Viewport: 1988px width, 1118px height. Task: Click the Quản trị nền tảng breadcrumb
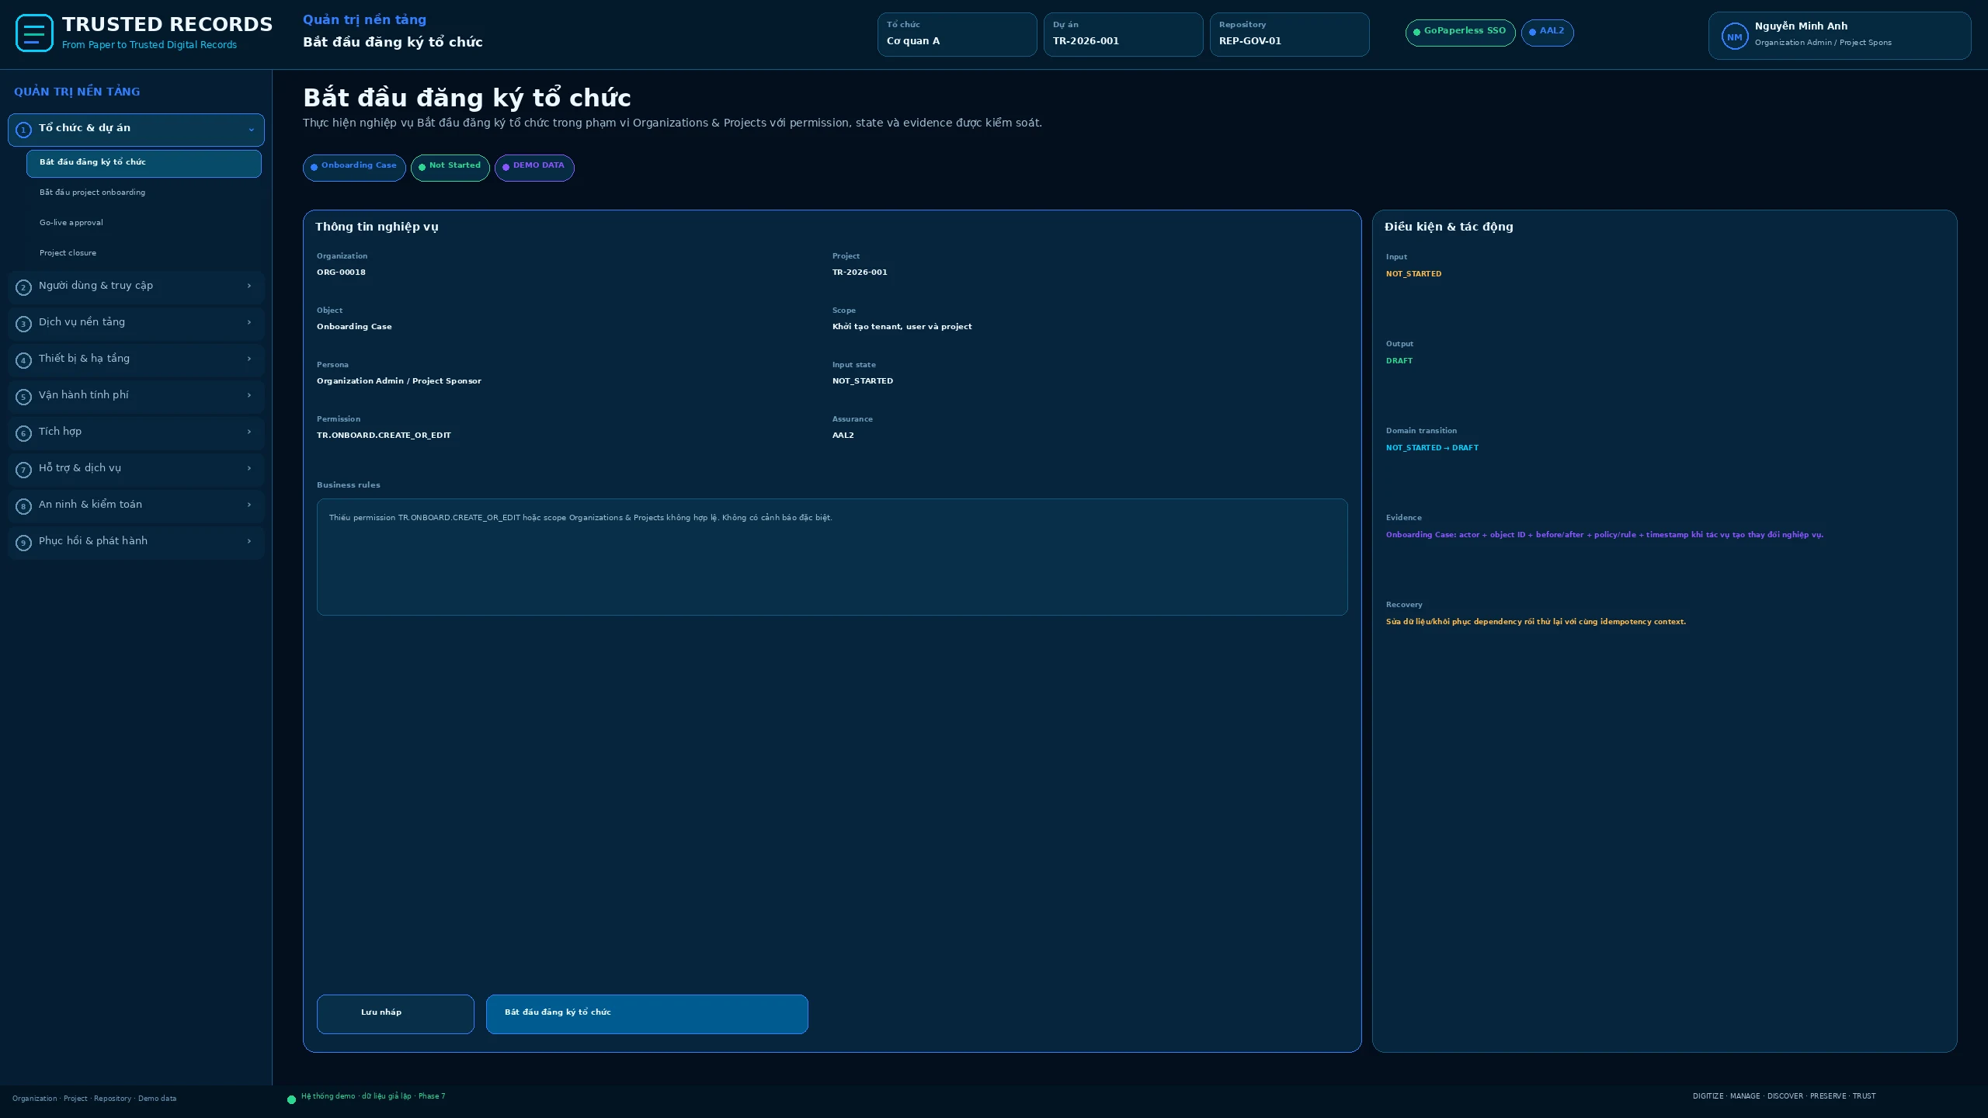click(x=364, y=20)
